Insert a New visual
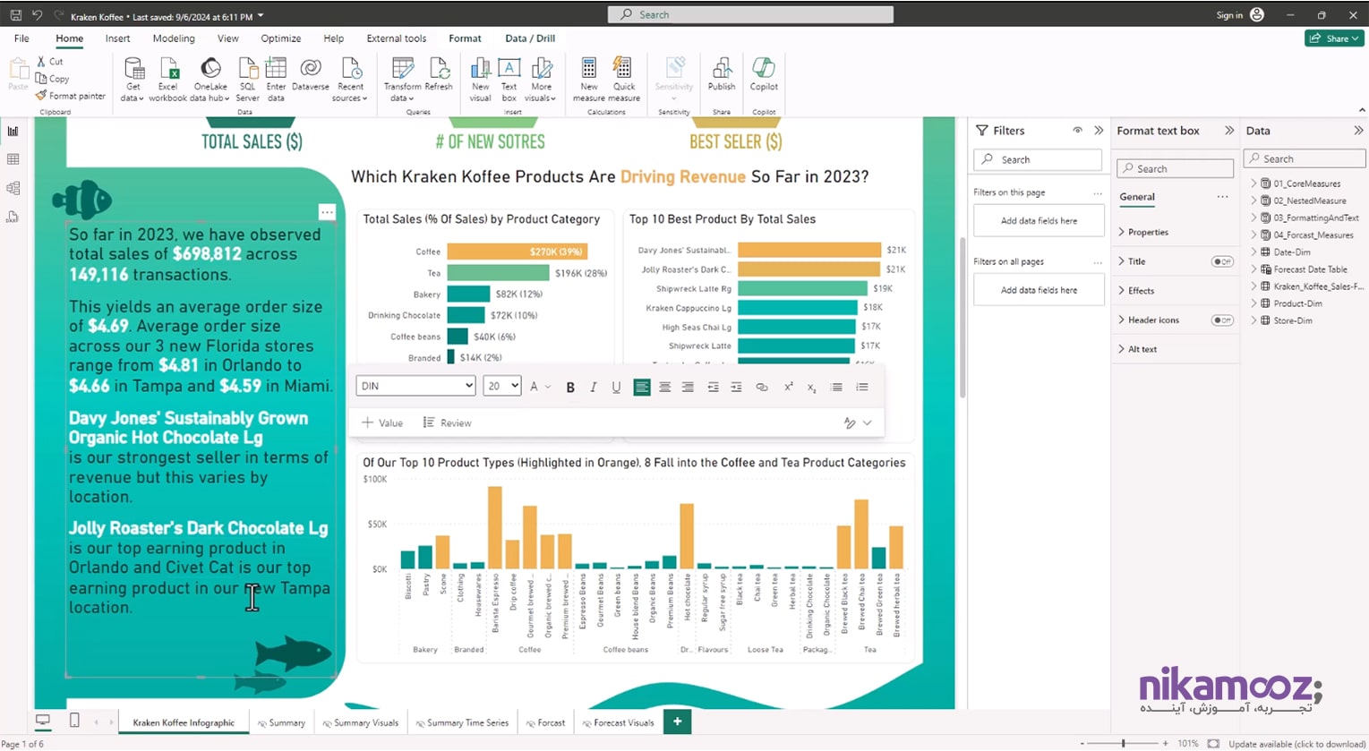 click(x=481, y=80)
